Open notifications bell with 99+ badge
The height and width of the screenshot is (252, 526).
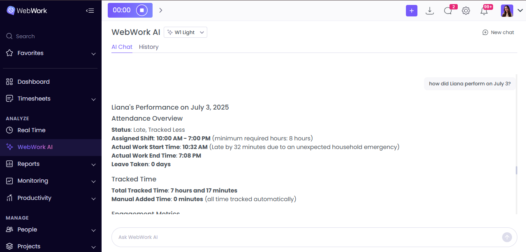click(484, 10)
